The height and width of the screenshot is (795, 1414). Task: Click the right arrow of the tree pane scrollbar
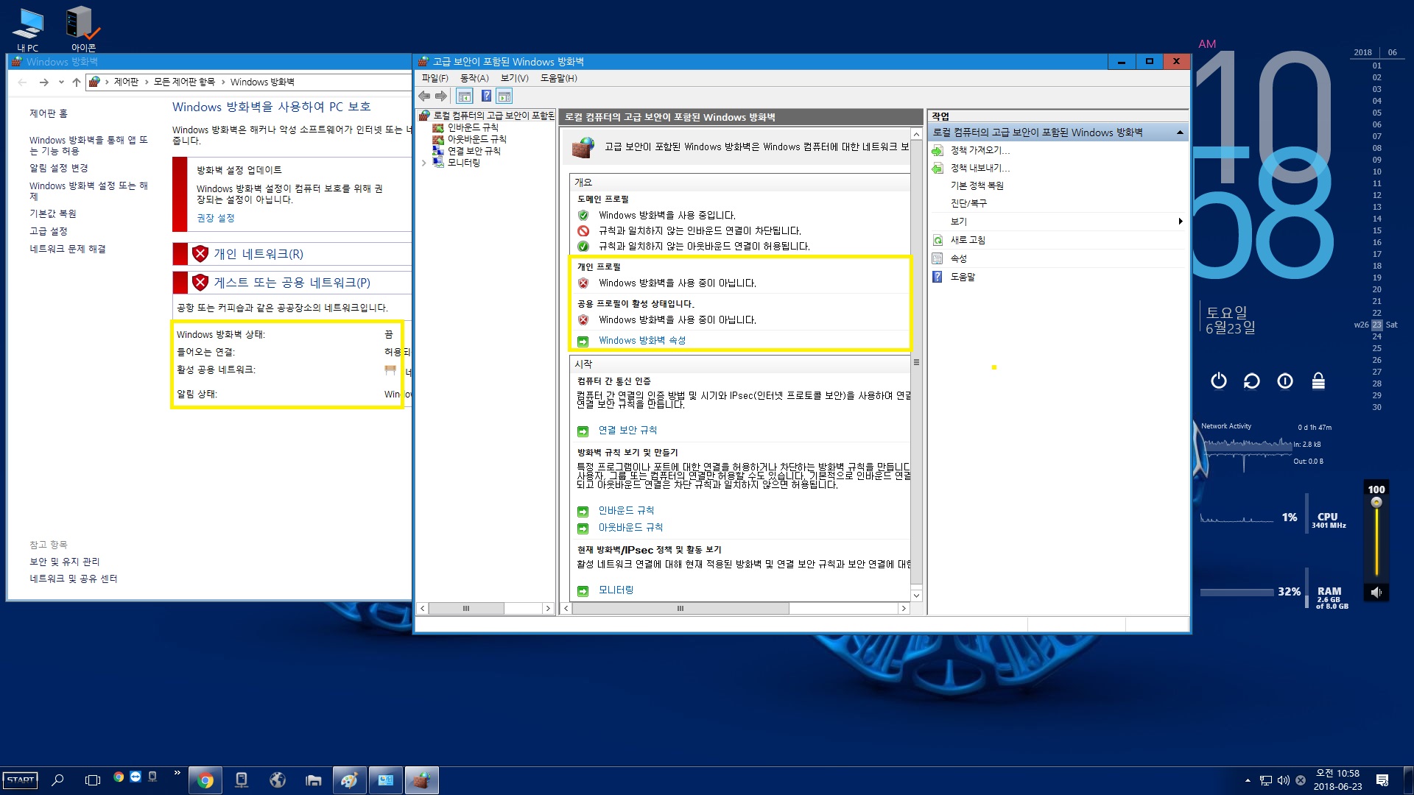547,609
